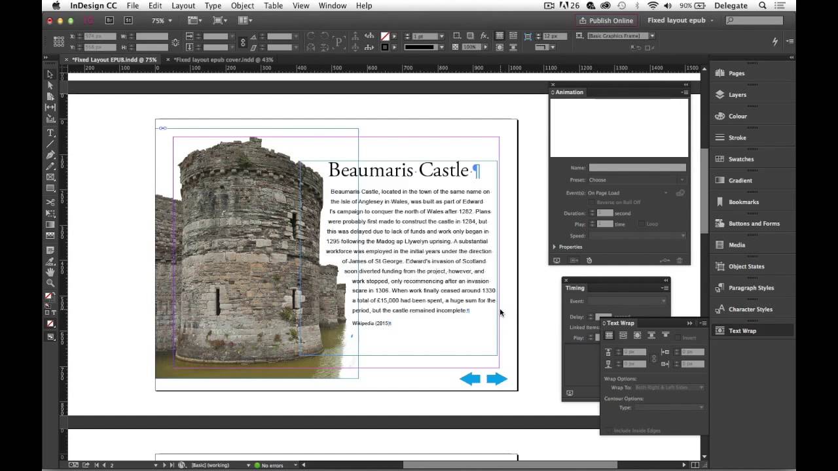Open Spotlight search in menu bar
838x471 pixels.
point(763,6)
